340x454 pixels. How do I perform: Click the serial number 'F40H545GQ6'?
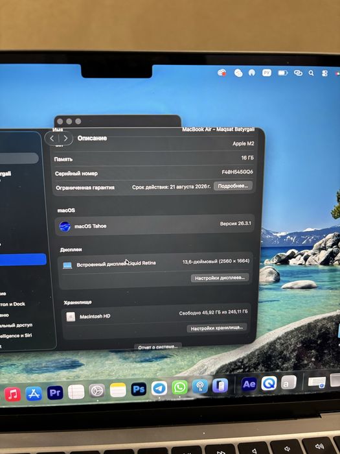click(238, 172)
